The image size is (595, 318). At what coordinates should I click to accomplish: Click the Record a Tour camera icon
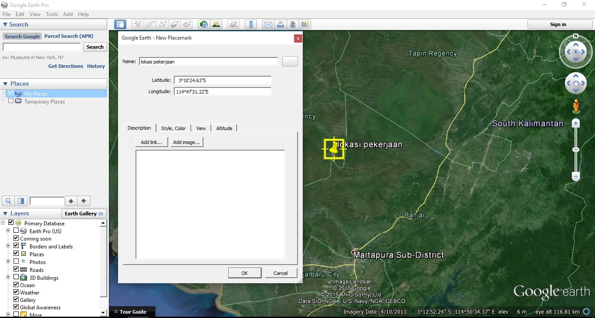pyautogui.click(x=187, y=24)
